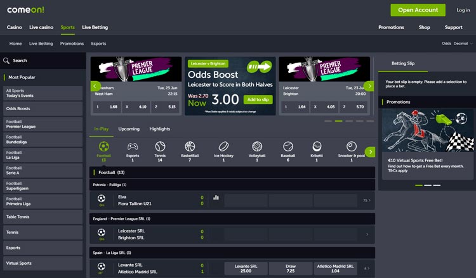Go to next banner with right arrow
The height and width of the screenshot is (278, 476).
pos(369,86)
